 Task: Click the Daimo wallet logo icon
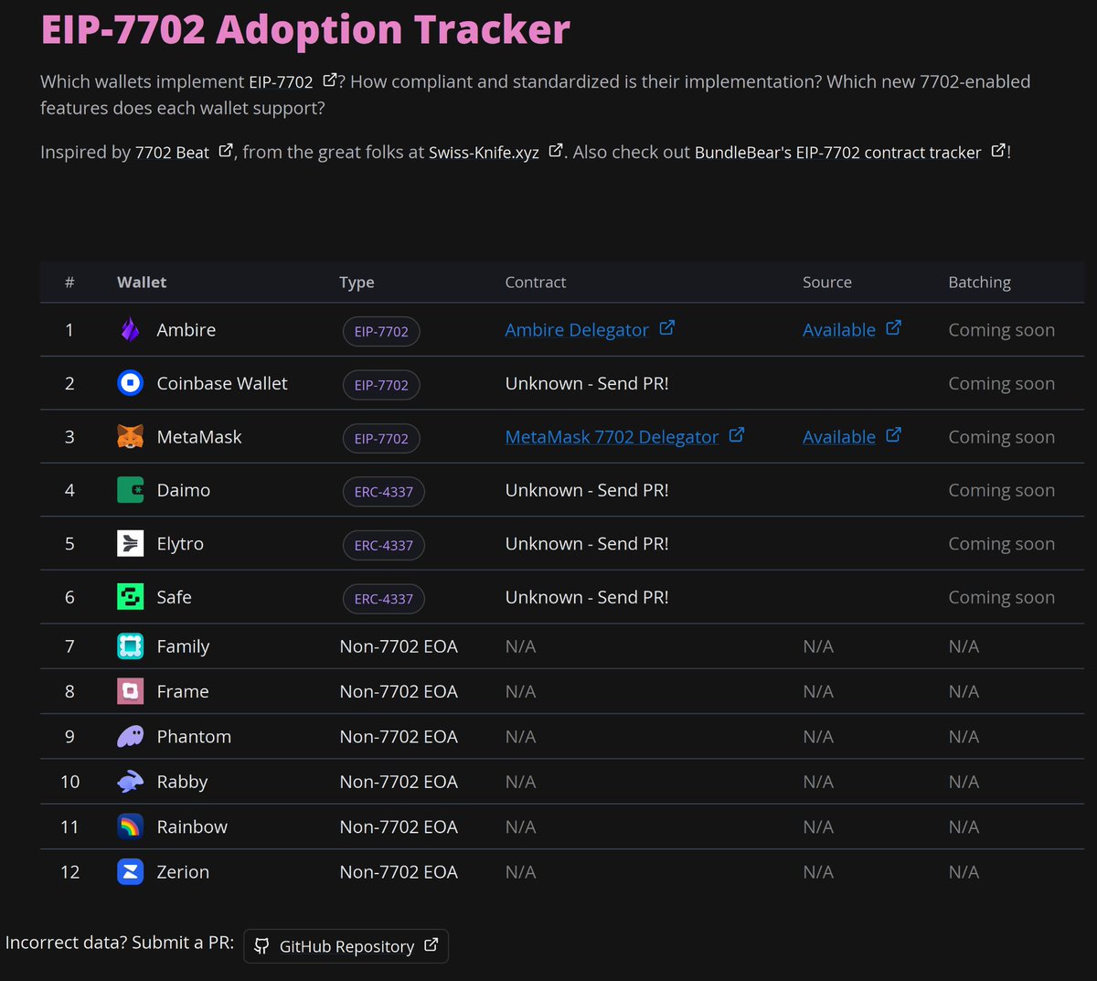131,490
